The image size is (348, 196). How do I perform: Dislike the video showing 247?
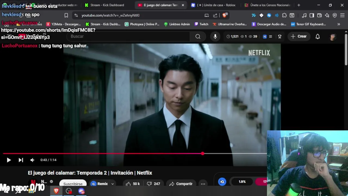tap(154, 184)
